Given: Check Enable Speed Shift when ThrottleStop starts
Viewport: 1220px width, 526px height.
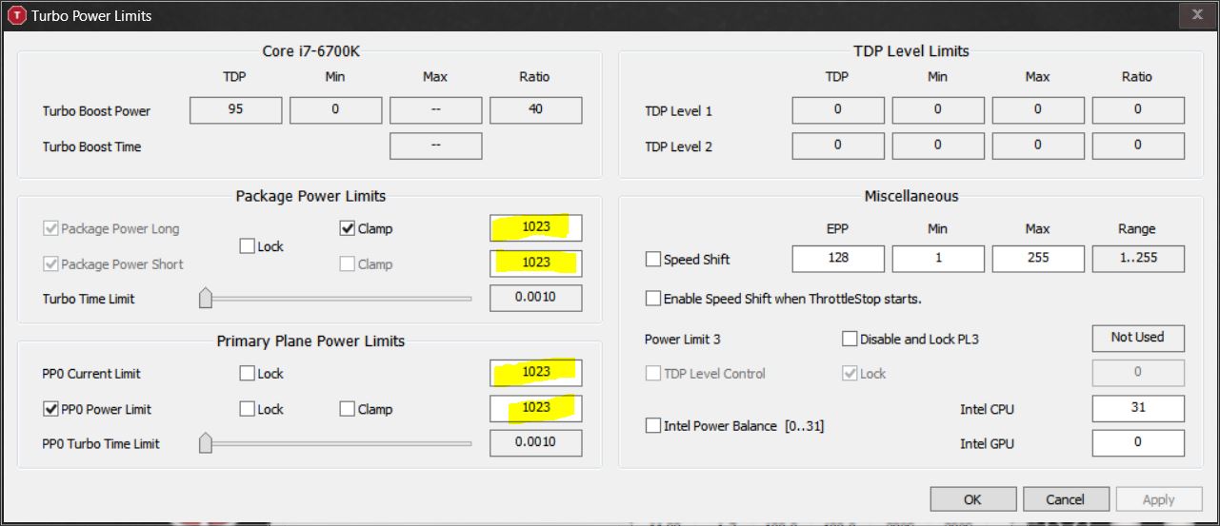Looking at the screenshot, I should pyautogui.click(x=653, y=298).
